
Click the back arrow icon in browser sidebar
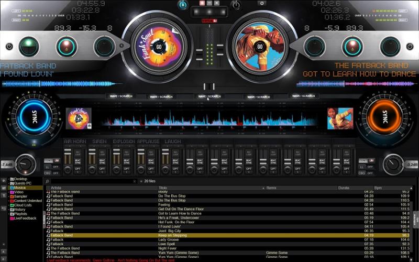4,208
